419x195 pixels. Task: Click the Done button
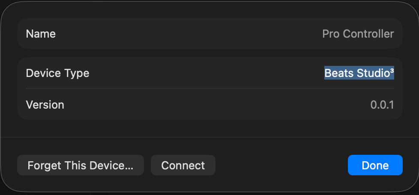tap(375, 165)
